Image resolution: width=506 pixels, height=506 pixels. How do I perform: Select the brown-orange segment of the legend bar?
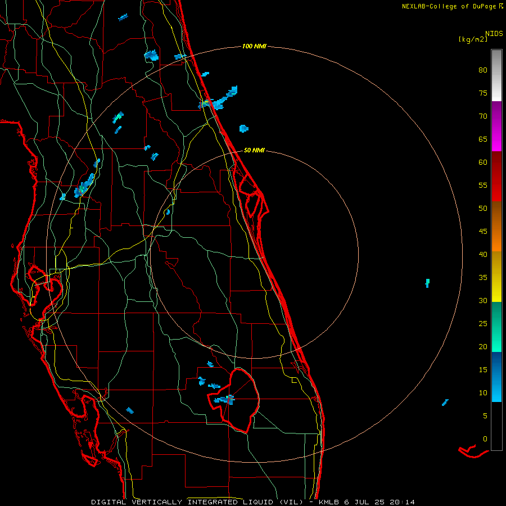click(x=496, y=226)
